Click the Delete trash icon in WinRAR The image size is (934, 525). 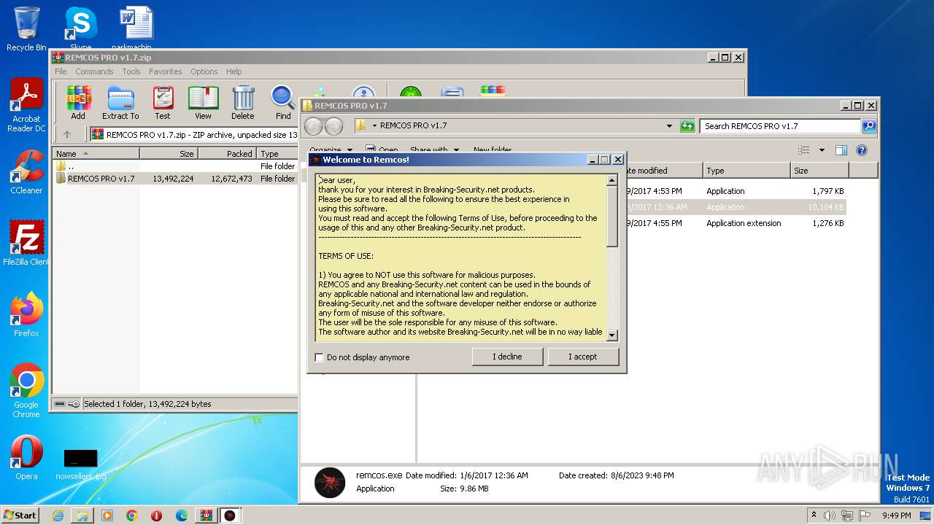point(243,103)
